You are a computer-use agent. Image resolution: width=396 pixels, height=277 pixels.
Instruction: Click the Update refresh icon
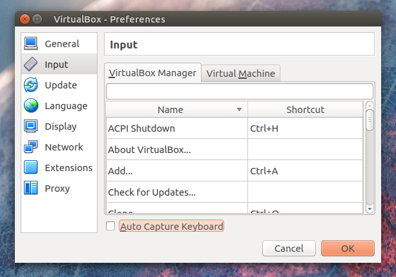31,85
